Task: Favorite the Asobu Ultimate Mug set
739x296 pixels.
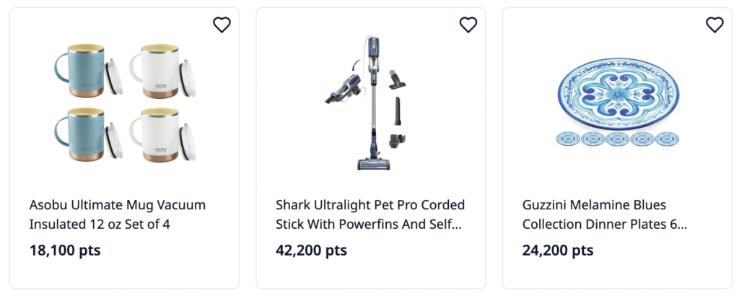Action: tap(222, 25)
